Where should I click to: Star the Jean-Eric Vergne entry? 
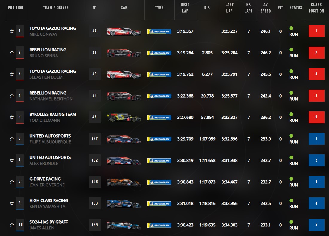pos(12,182)
